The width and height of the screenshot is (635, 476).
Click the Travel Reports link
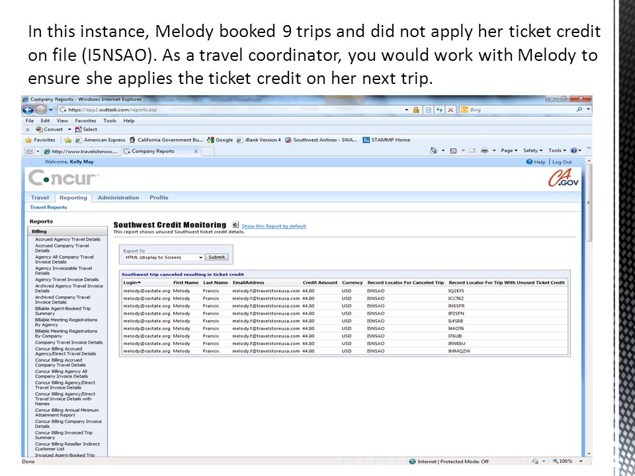[48, 207]
